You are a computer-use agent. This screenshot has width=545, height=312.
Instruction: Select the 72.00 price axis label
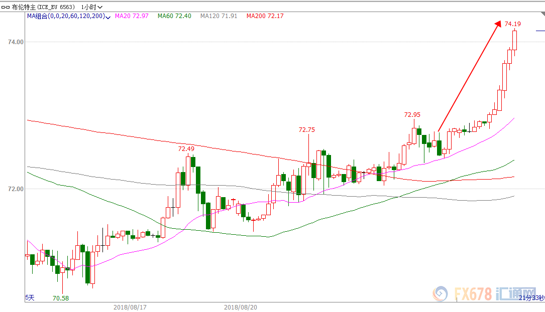[16, 189]
